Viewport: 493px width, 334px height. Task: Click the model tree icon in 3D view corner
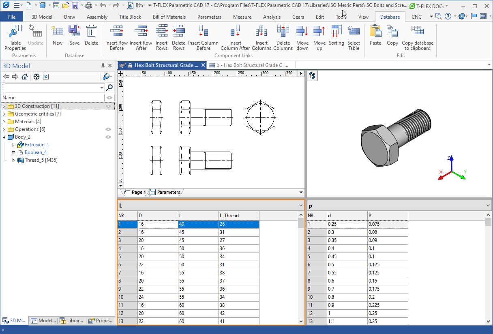pyautogui.click(x=312, y=75)
